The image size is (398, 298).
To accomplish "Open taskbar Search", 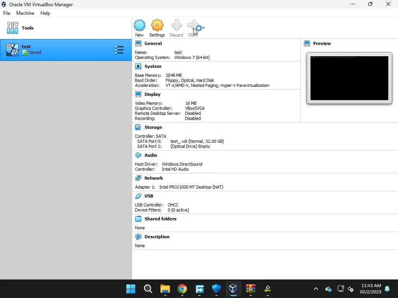I will coord(148,289).
